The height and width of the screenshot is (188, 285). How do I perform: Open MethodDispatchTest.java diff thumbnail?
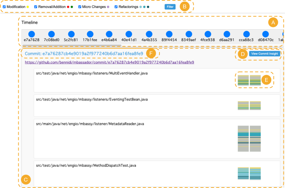coord(249,173)
